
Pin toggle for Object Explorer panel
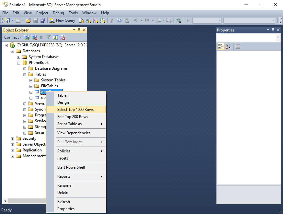point(79,30)
